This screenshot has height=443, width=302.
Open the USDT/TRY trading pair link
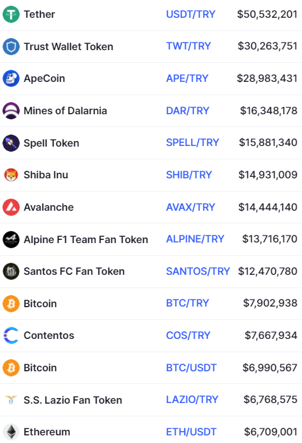(191, 14)
